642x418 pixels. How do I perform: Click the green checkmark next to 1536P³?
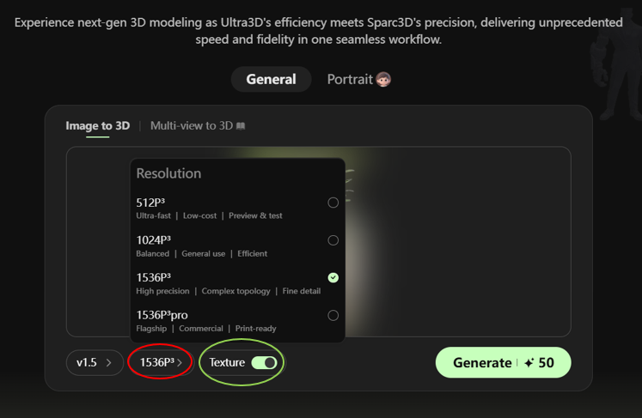(333, 277)
